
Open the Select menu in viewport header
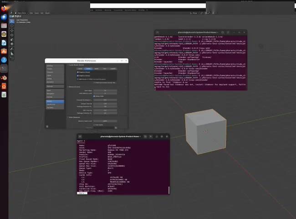coord(36,13)
